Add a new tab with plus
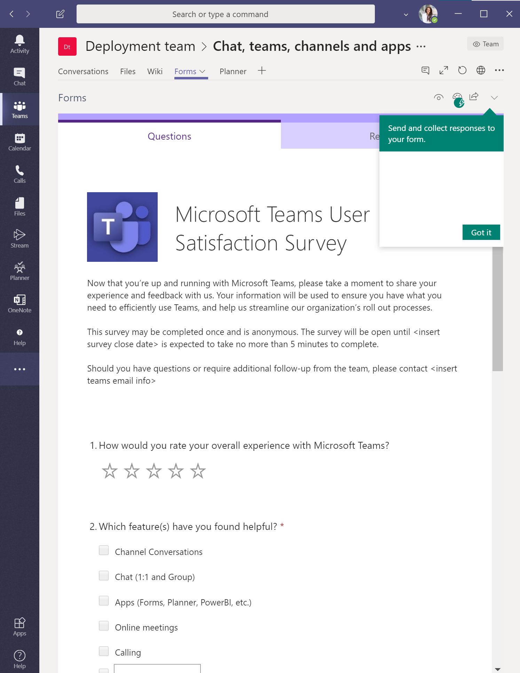 [x=262, y=71]
